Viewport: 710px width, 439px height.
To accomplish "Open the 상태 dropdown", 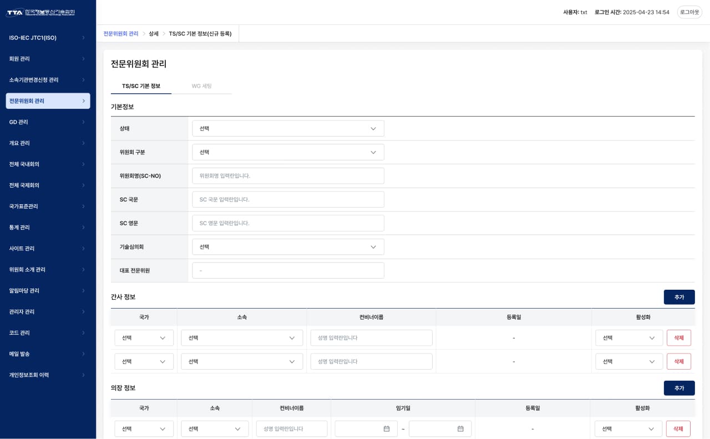I will pos(288,129).
